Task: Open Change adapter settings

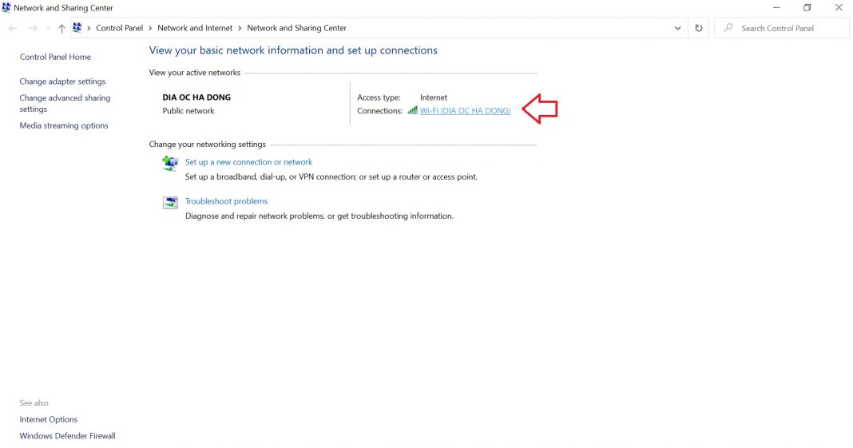Action: 62,81
